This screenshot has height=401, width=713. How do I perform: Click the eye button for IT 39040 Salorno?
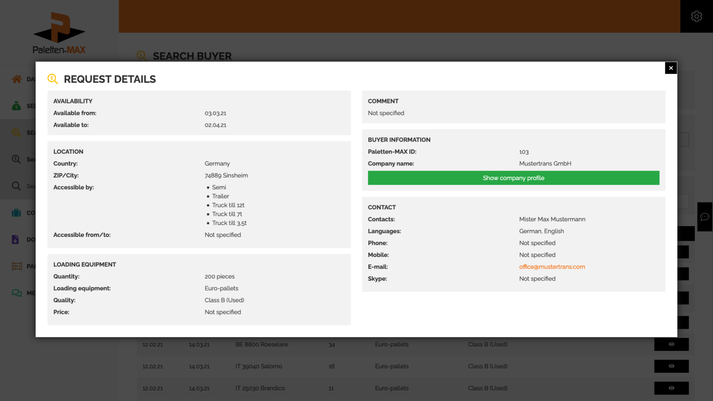671,366
